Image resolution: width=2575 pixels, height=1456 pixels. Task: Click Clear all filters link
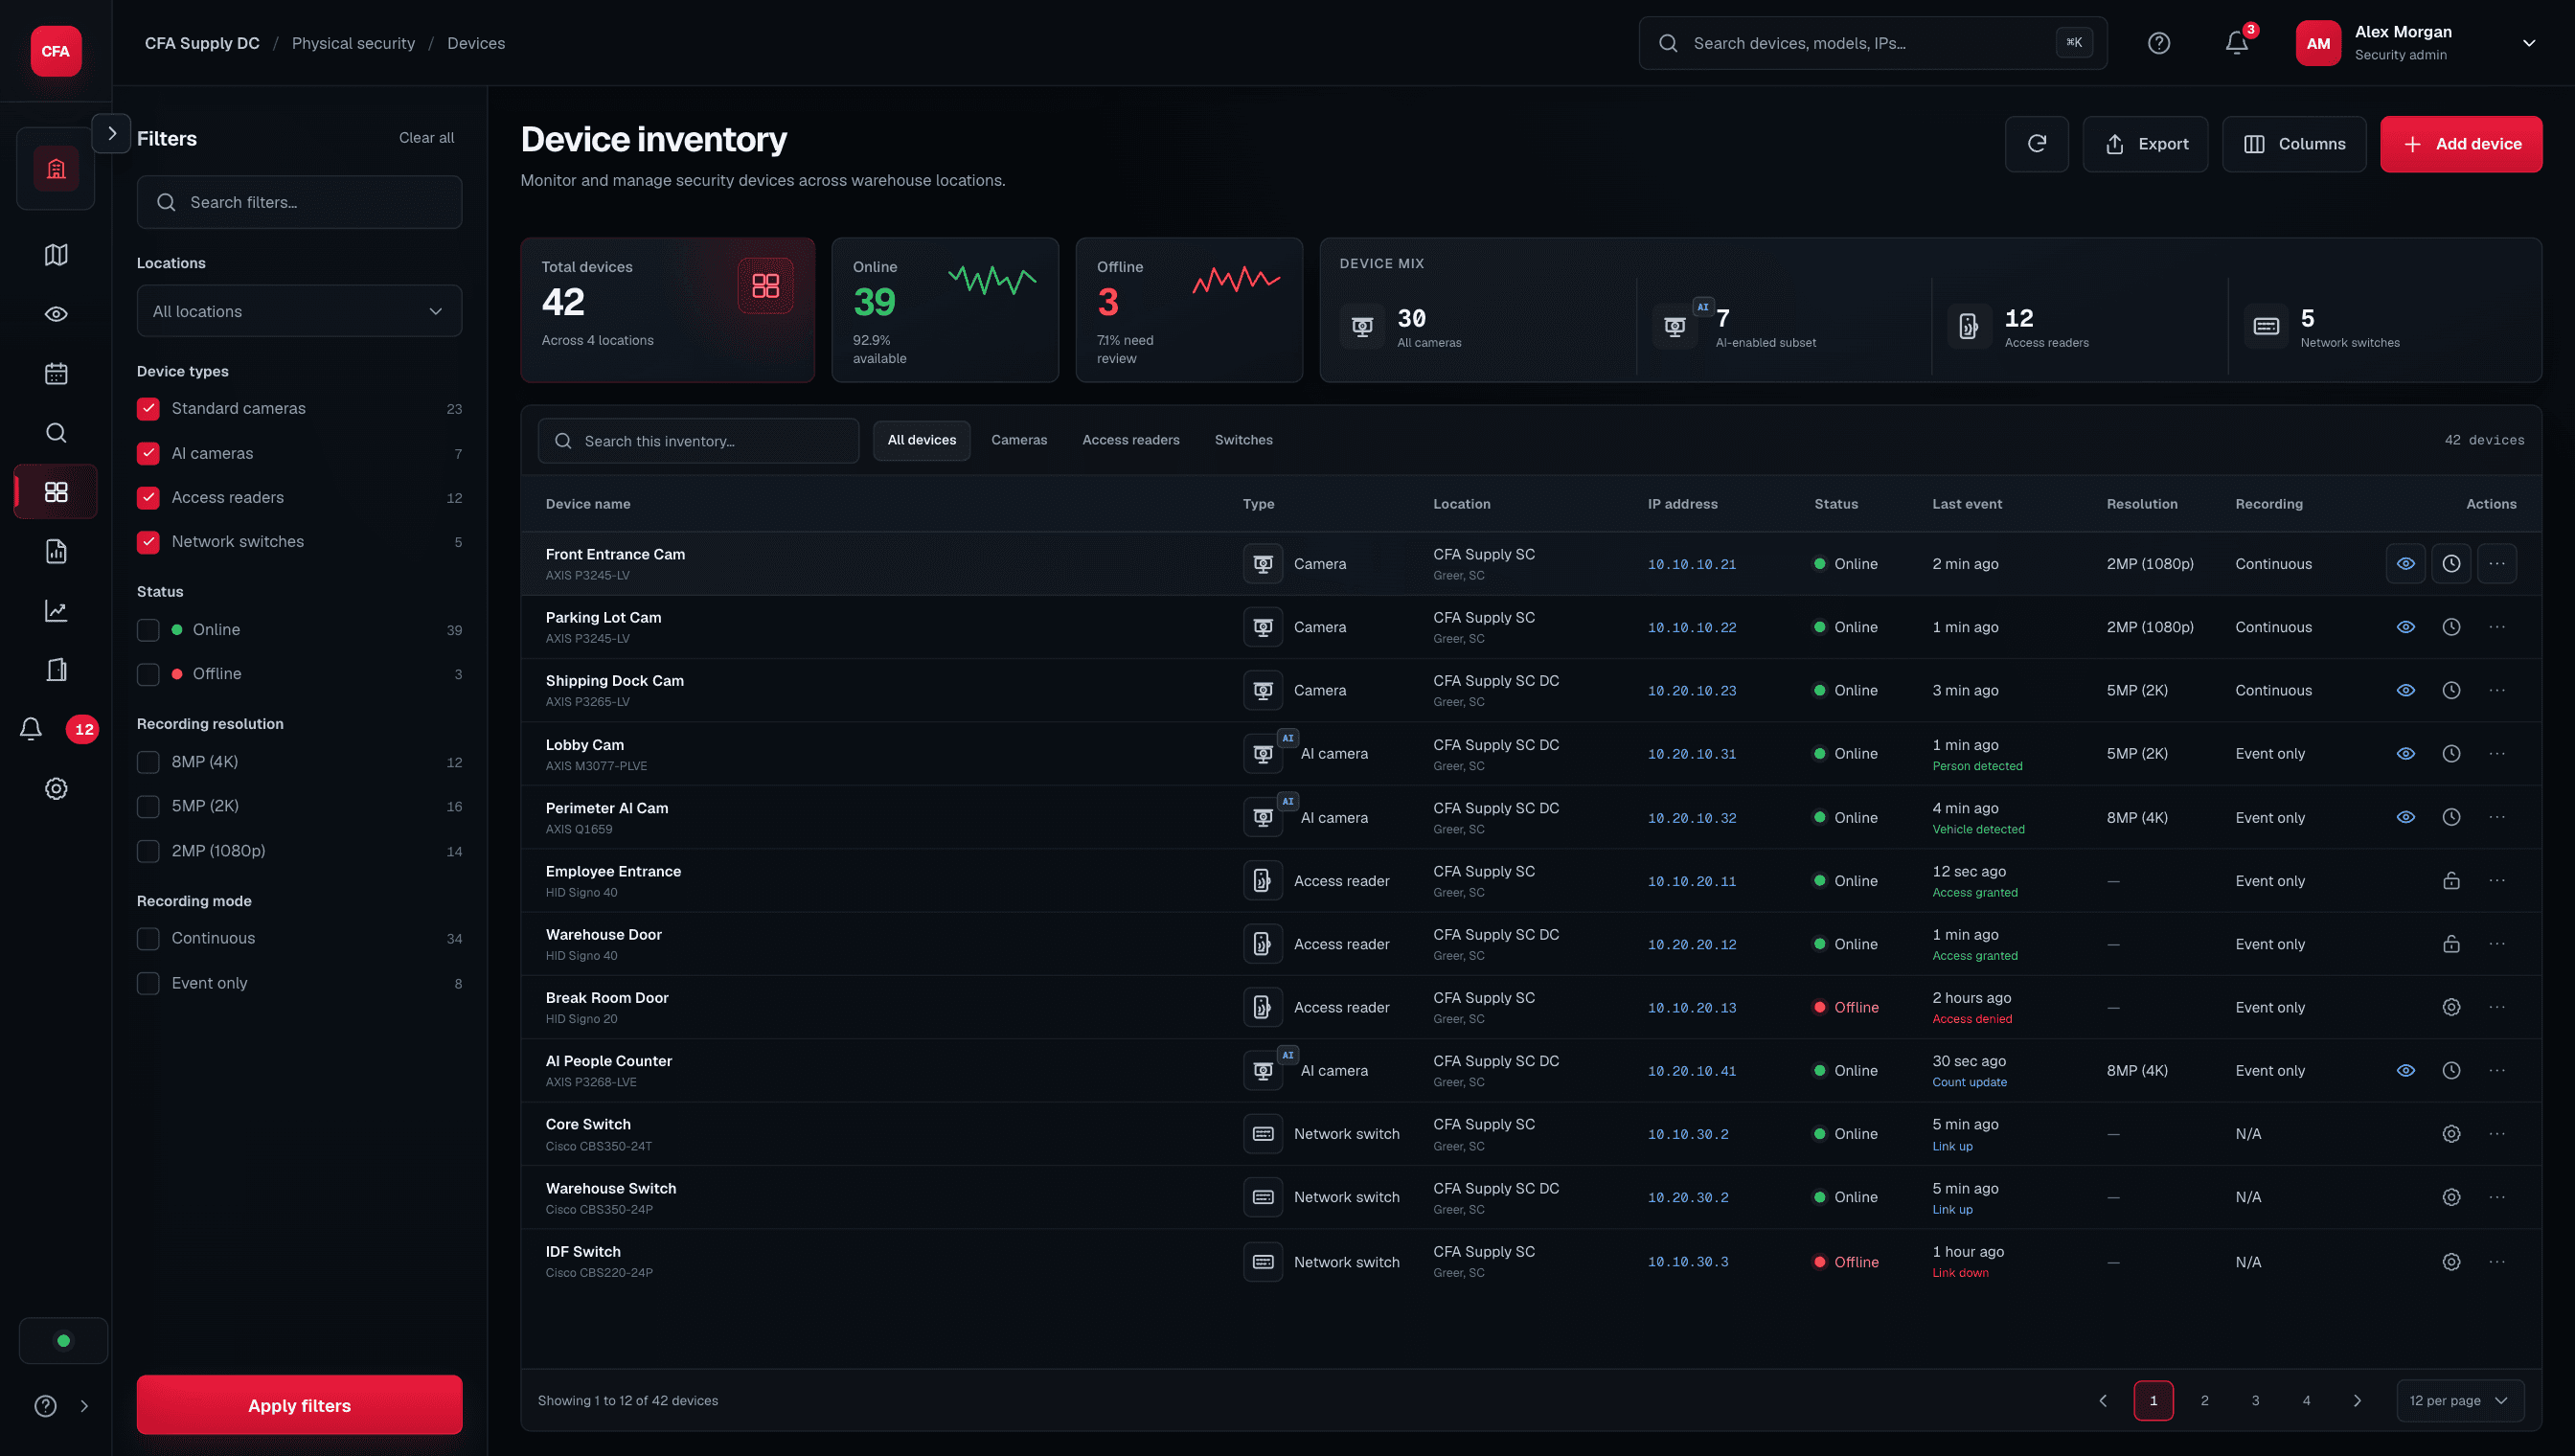(426, 138)
